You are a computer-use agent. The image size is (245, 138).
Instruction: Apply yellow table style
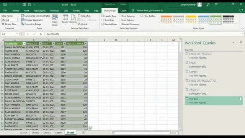(191, 20)
